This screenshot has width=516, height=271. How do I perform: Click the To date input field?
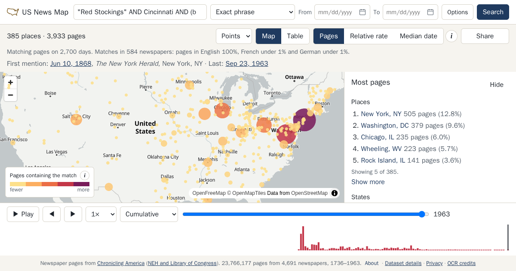410,12
